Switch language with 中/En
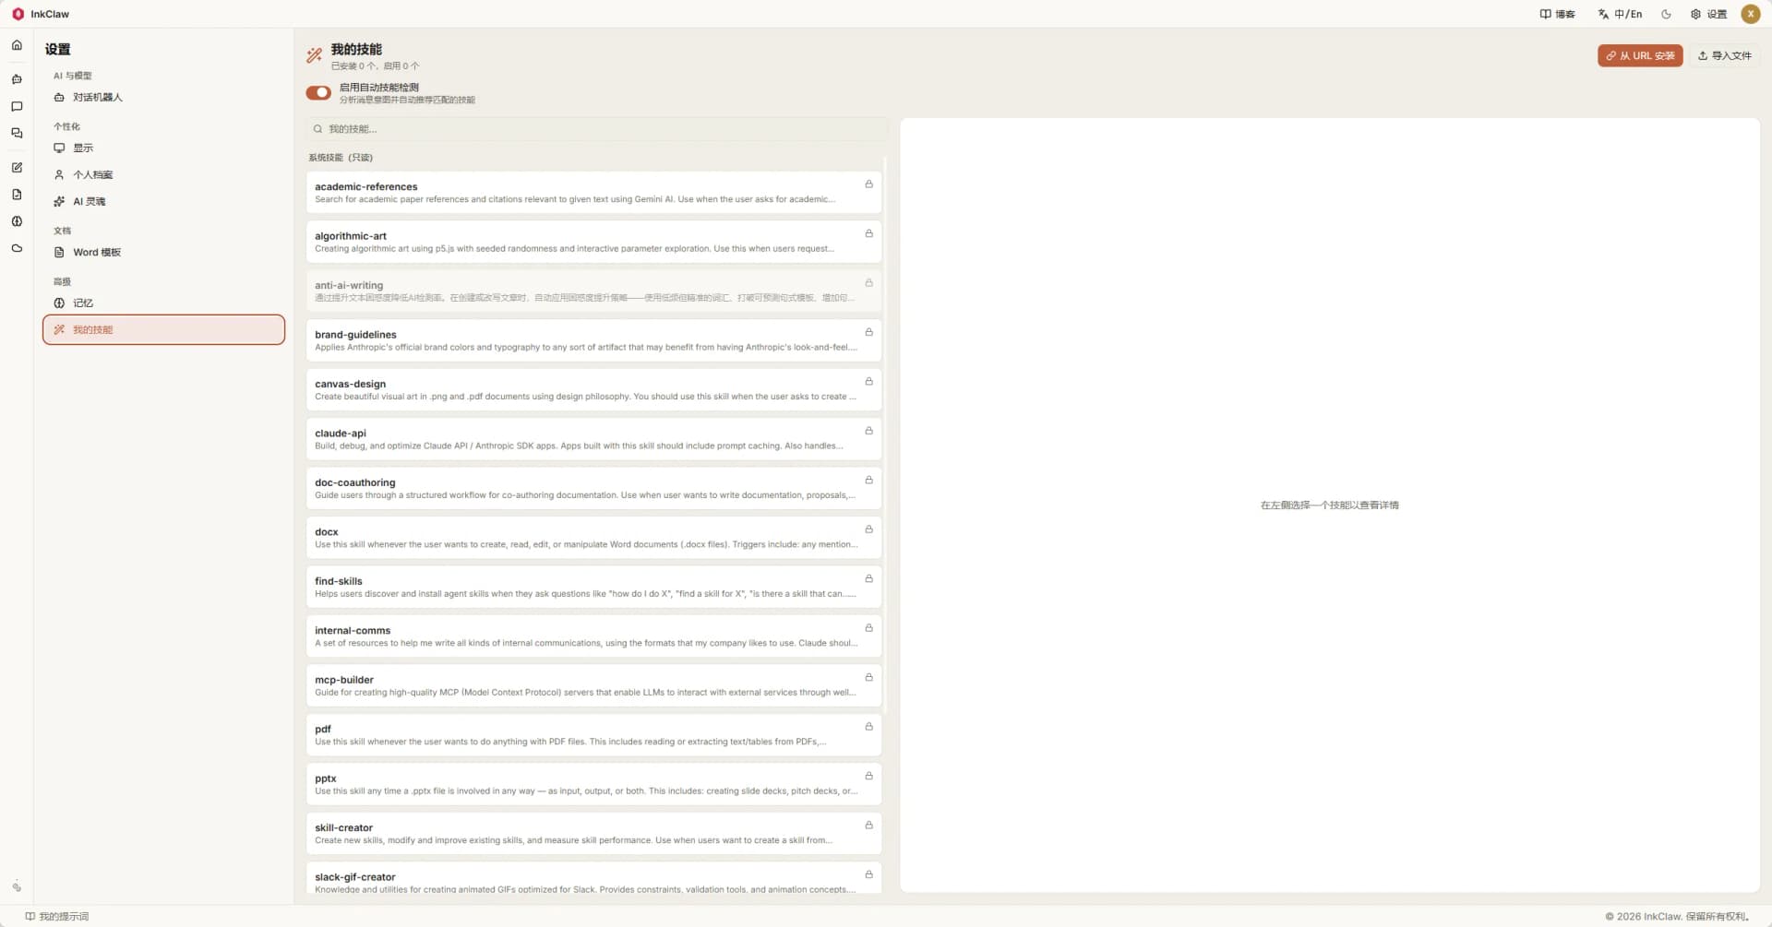The height and width of the screenshot is (927, 1772). coord(1620,15)
